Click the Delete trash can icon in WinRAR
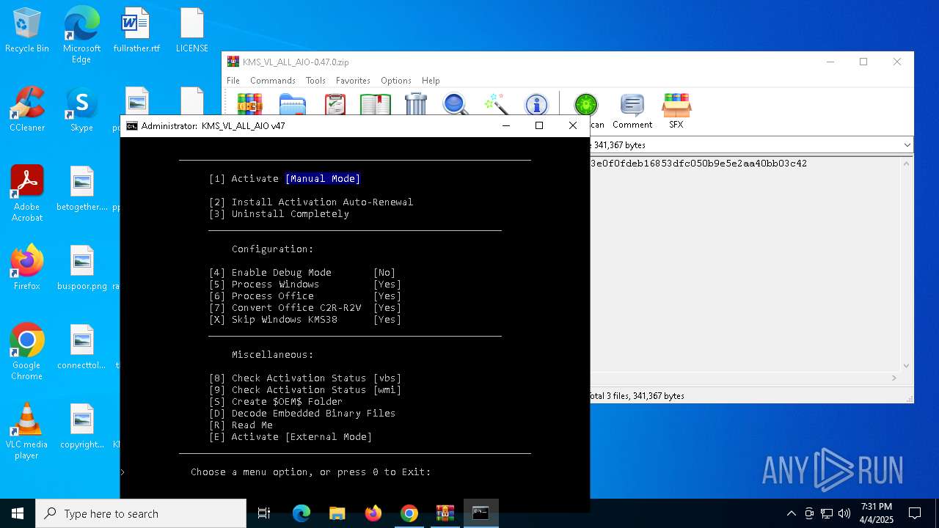 [416, 104]
